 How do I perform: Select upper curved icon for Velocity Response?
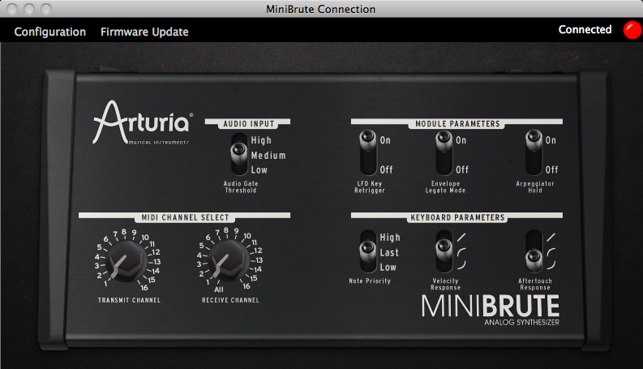461,252
